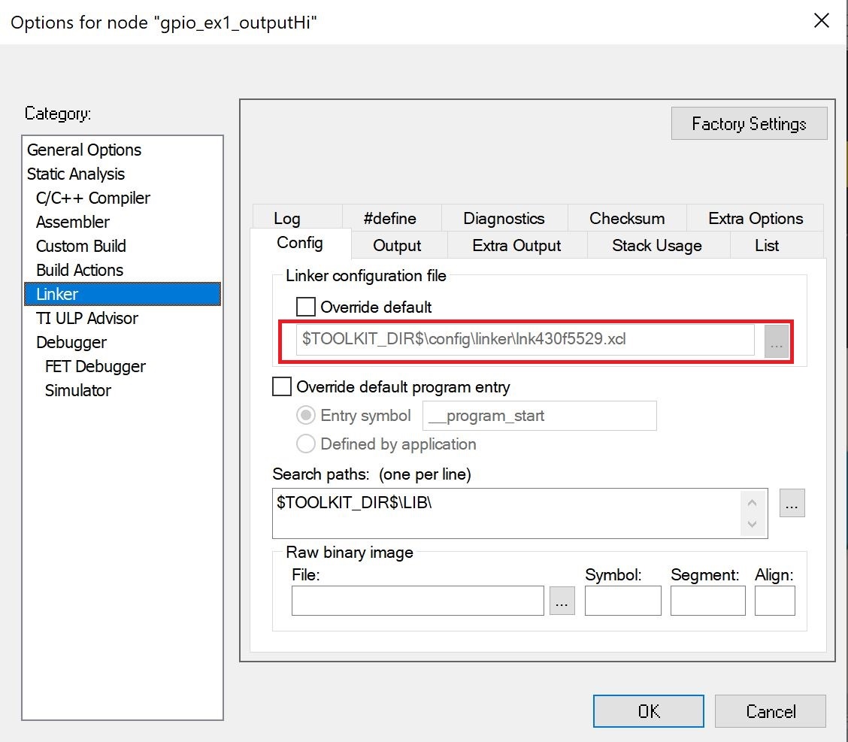Select Entry symbol radio button
This screenshot has width=848, height=742.
click(x=306, y=416)
